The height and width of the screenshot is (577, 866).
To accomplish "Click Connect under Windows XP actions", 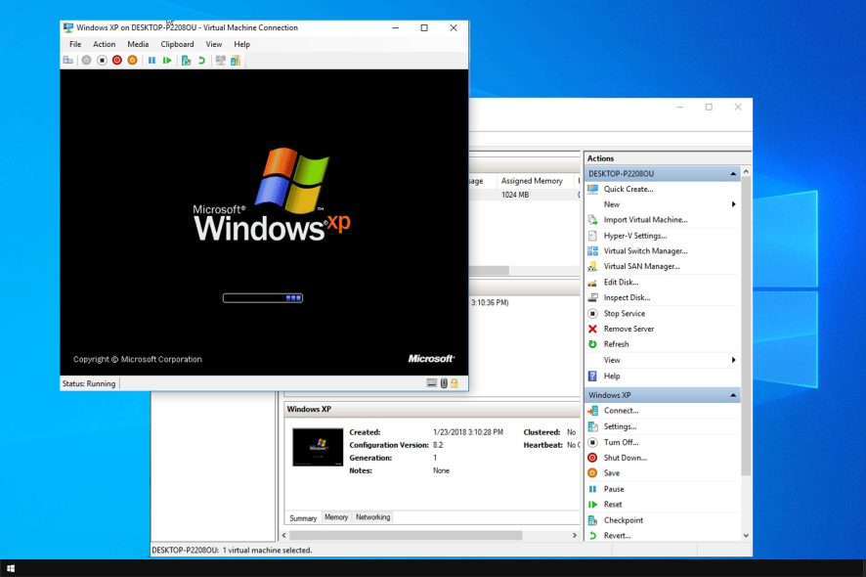I will (x=621, y=411).
